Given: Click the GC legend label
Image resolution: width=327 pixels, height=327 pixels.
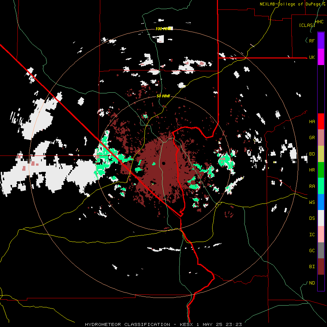Looking at the screenshot, I should click(312, 251).
